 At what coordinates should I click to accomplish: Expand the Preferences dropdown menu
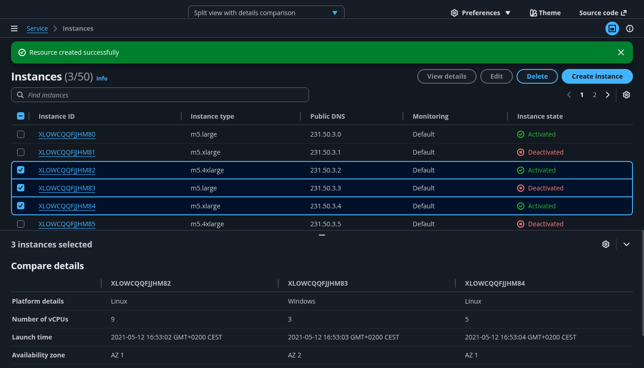coord(481,13)
